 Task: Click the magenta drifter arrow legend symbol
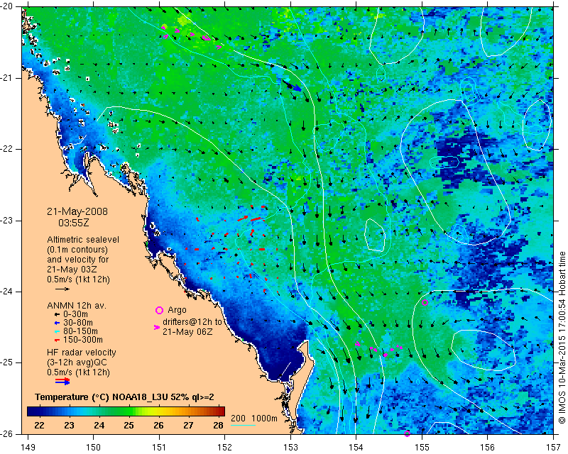click(157, 327)
